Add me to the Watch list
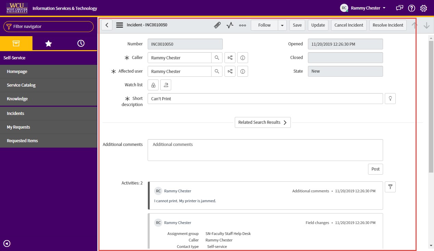This screenshot has height=251, width=434. pyautogui.click(x=166, y=85)
